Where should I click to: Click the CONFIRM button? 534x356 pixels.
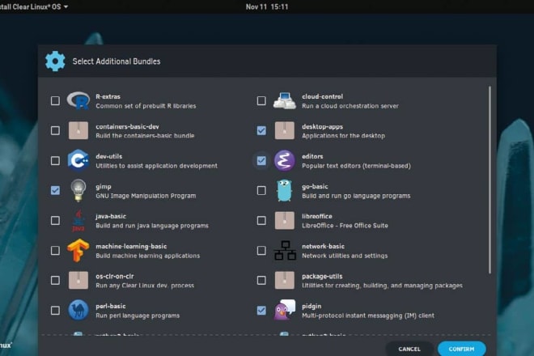click(461, 349)
